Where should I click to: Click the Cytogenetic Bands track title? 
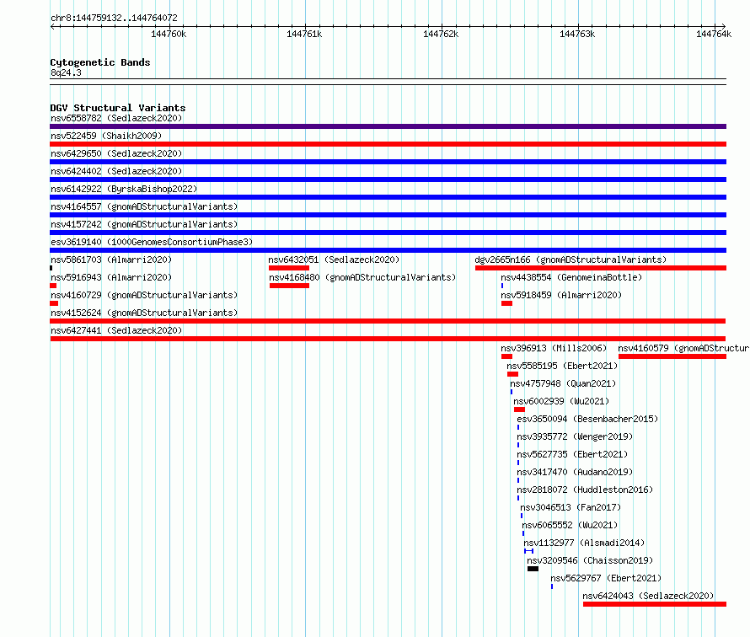point(100,62)
